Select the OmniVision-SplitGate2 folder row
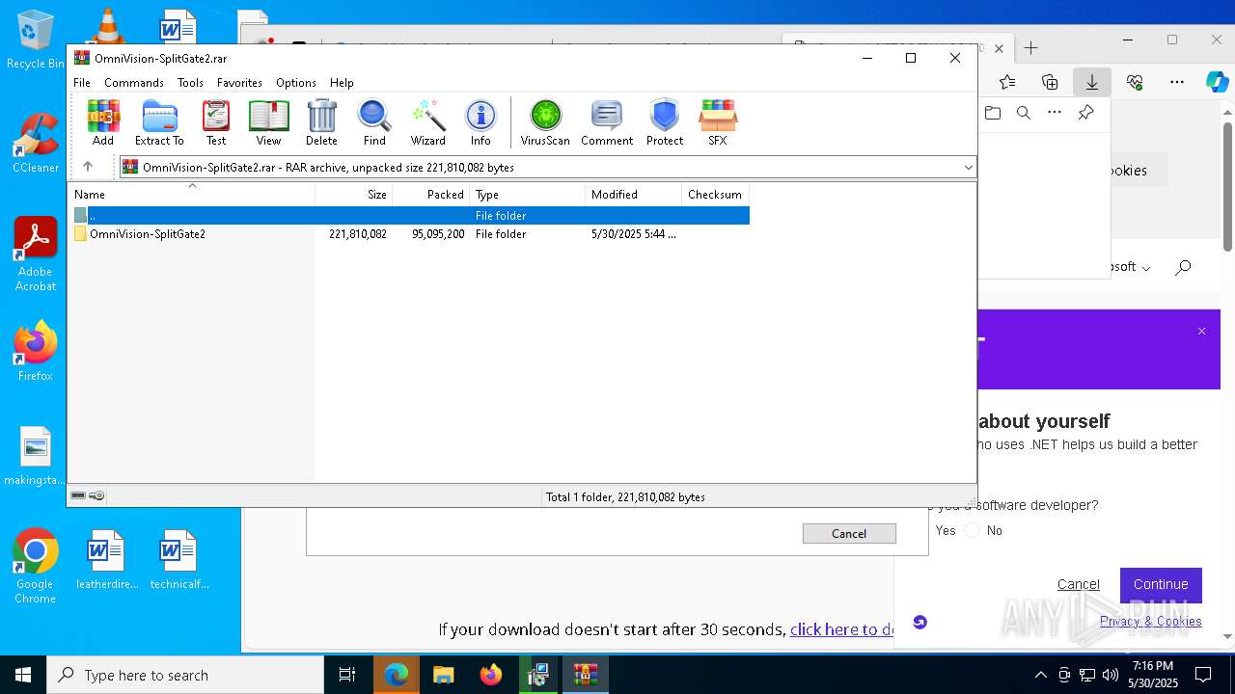The height and width of the screenshot is (694, 1235). click(x=410, y=233)
